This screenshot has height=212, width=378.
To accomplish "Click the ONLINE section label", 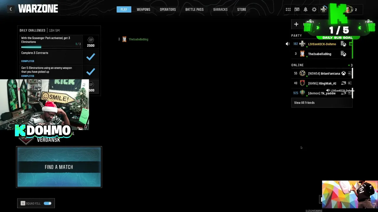I will pyautogui.click(x=297, y=65).
